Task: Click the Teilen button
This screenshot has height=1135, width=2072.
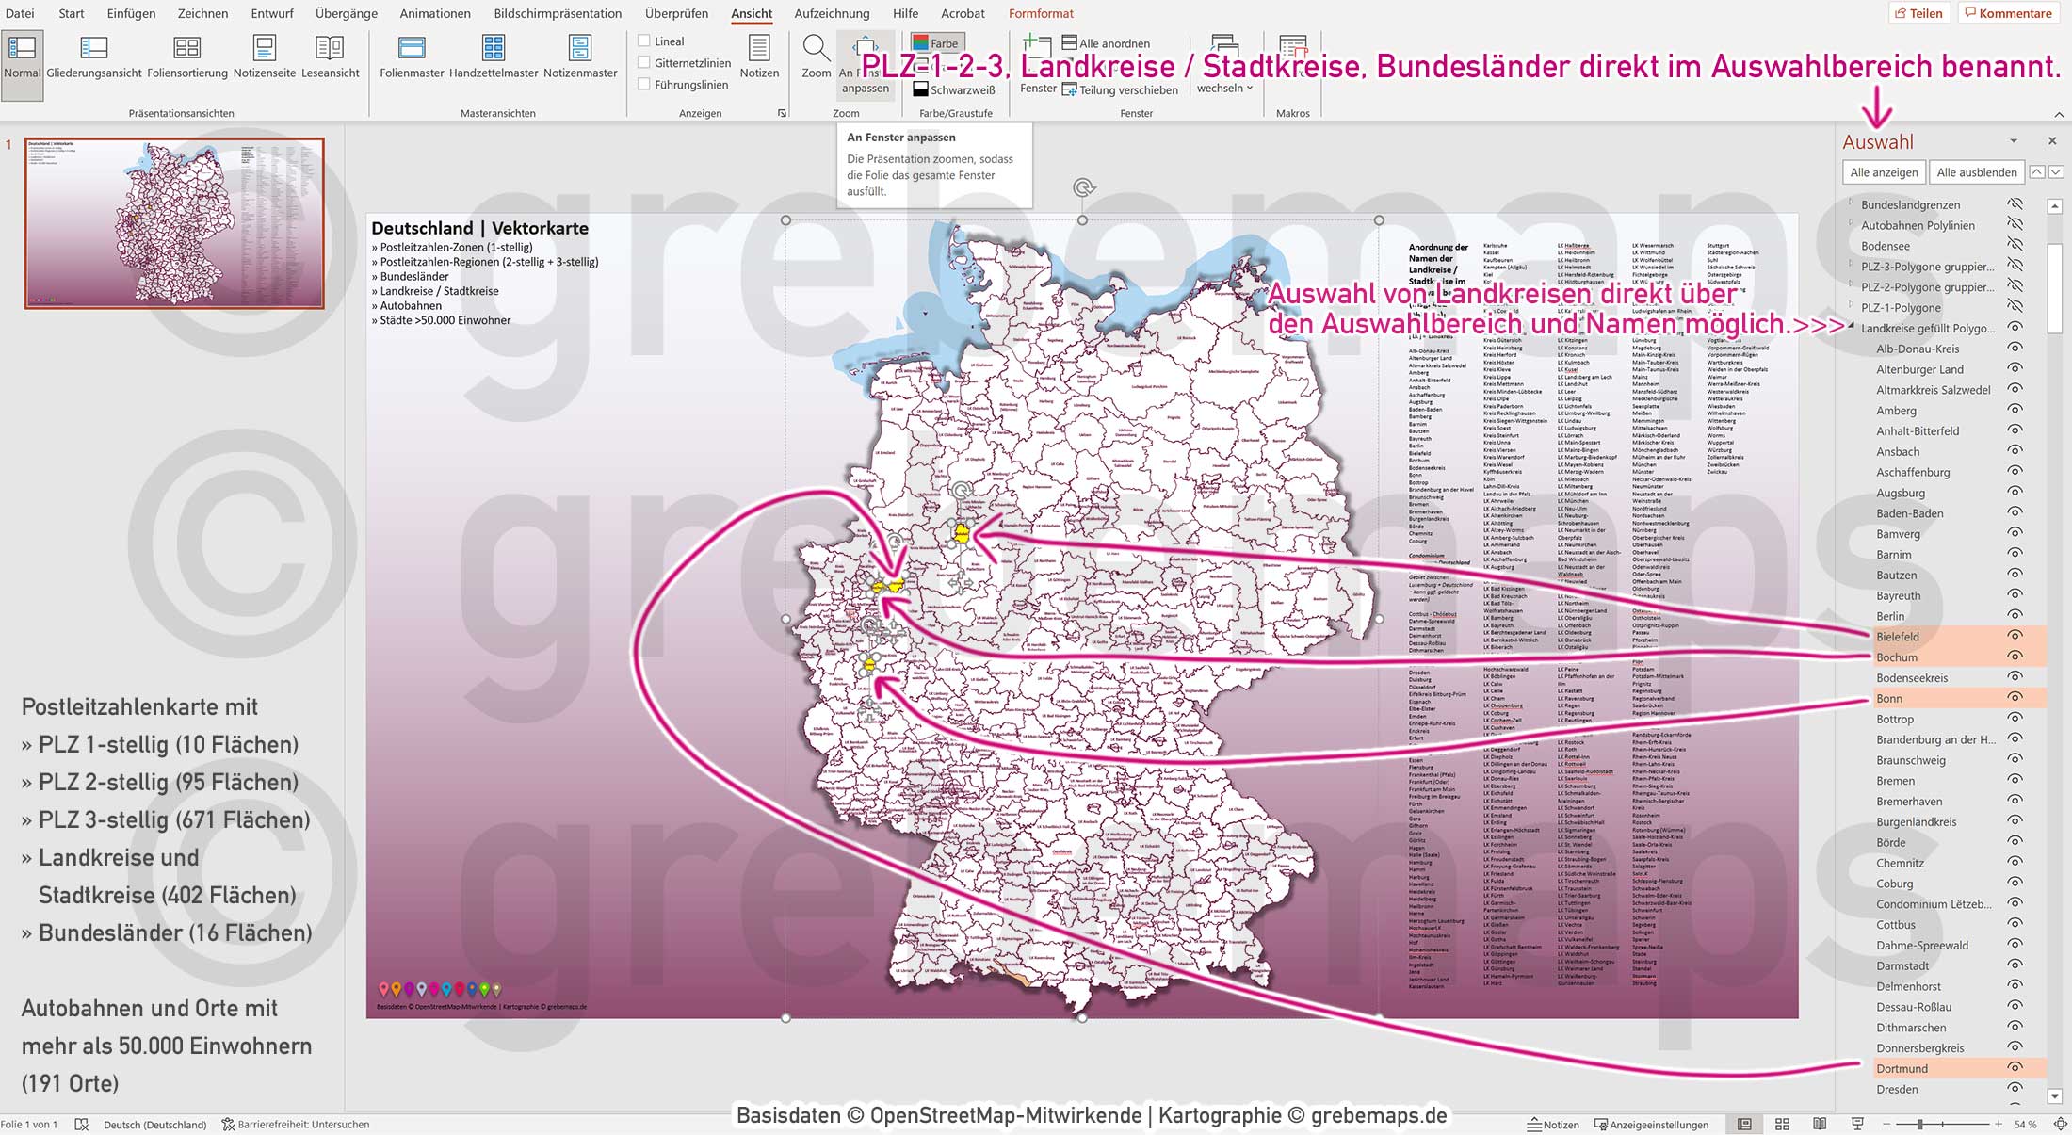Action: [1920, 12]
